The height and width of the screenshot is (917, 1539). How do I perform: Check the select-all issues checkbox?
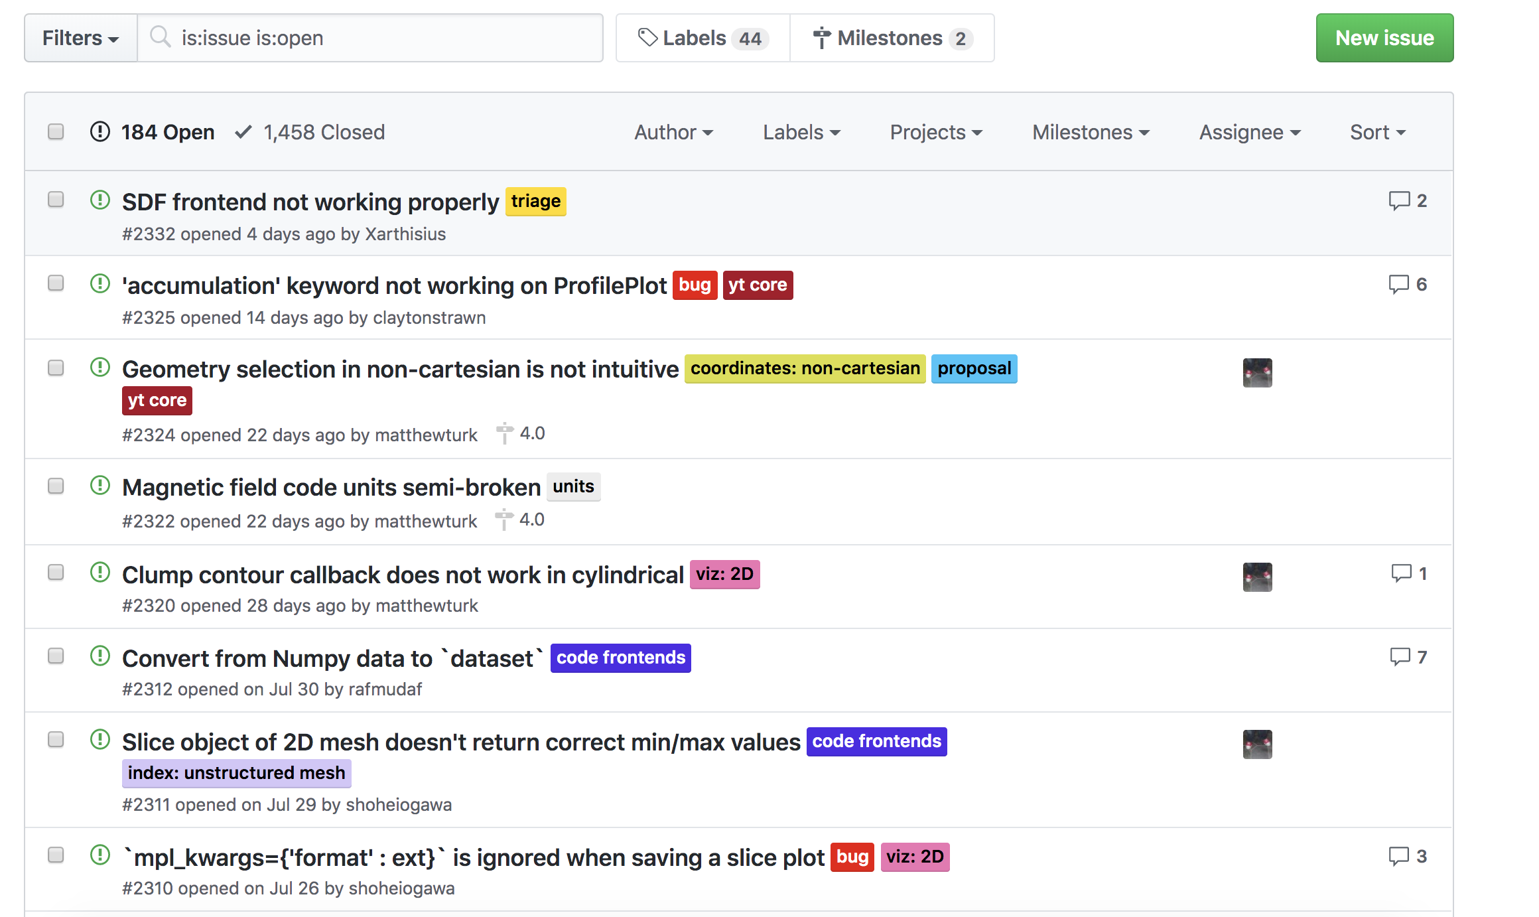[x=56, y=131]
